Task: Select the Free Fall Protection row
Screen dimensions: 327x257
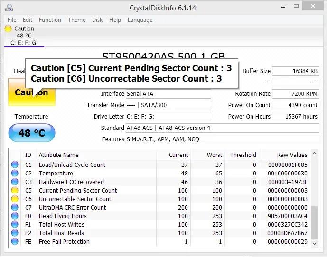Action: [x=159, y=241]
